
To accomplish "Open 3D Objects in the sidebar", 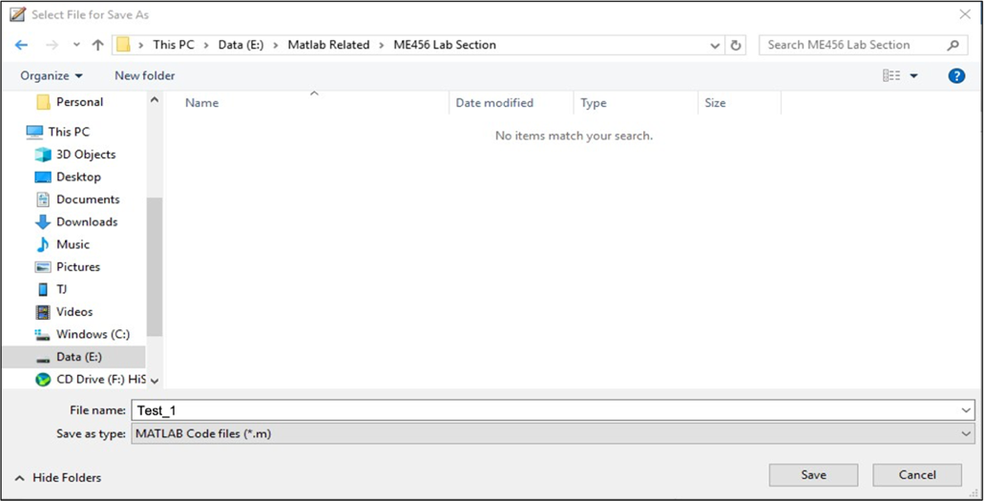I will click(x=75, y=155).
